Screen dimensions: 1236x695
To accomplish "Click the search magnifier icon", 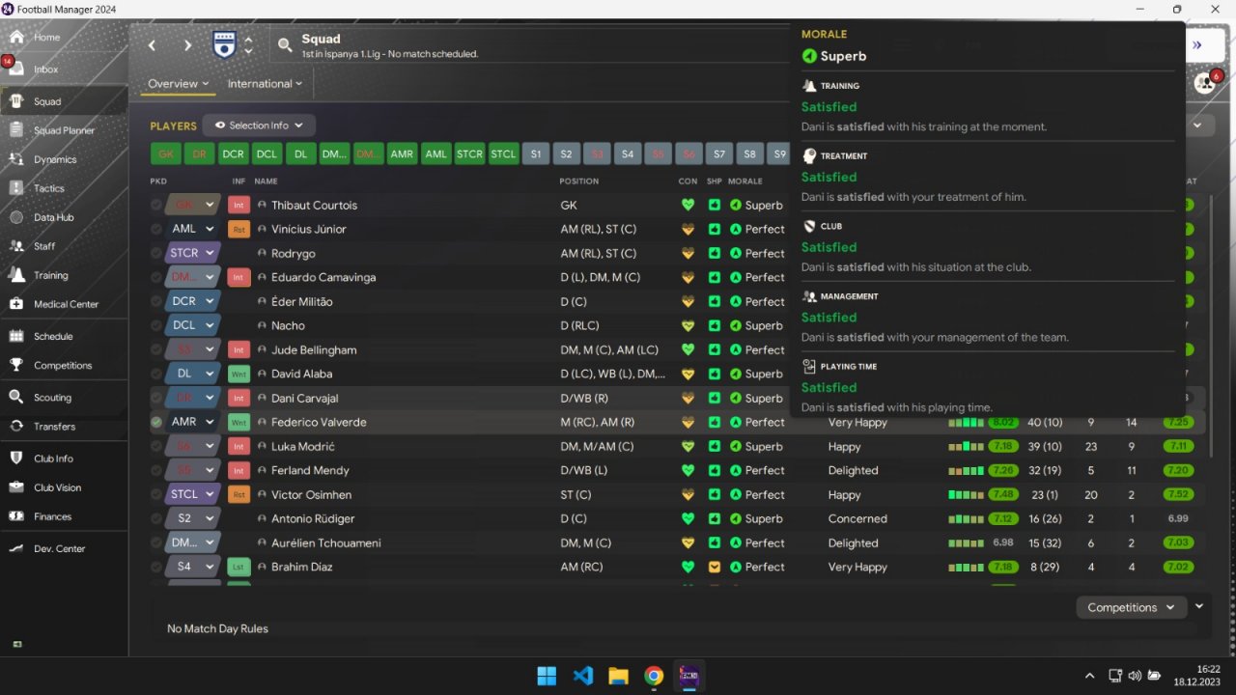I will (285, 44).
